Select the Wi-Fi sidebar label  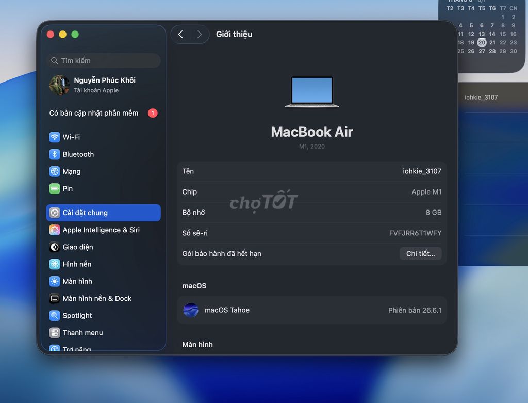click(x=71, y=137)
